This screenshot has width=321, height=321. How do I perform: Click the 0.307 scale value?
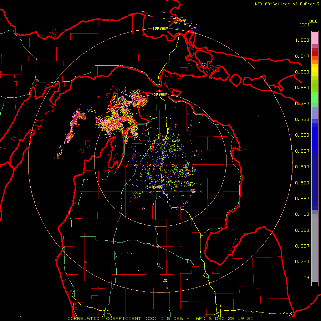(302, 246)
